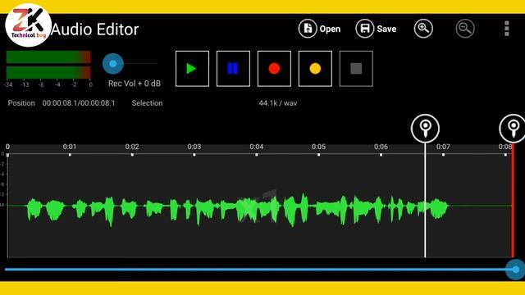Screen dimensions: 525x295
Task: Stop with the gray square button
Action: click(x=356, y=69)
